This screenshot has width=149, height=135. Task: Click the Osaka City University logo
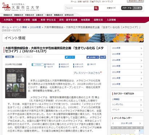click(x=21, y=7)
